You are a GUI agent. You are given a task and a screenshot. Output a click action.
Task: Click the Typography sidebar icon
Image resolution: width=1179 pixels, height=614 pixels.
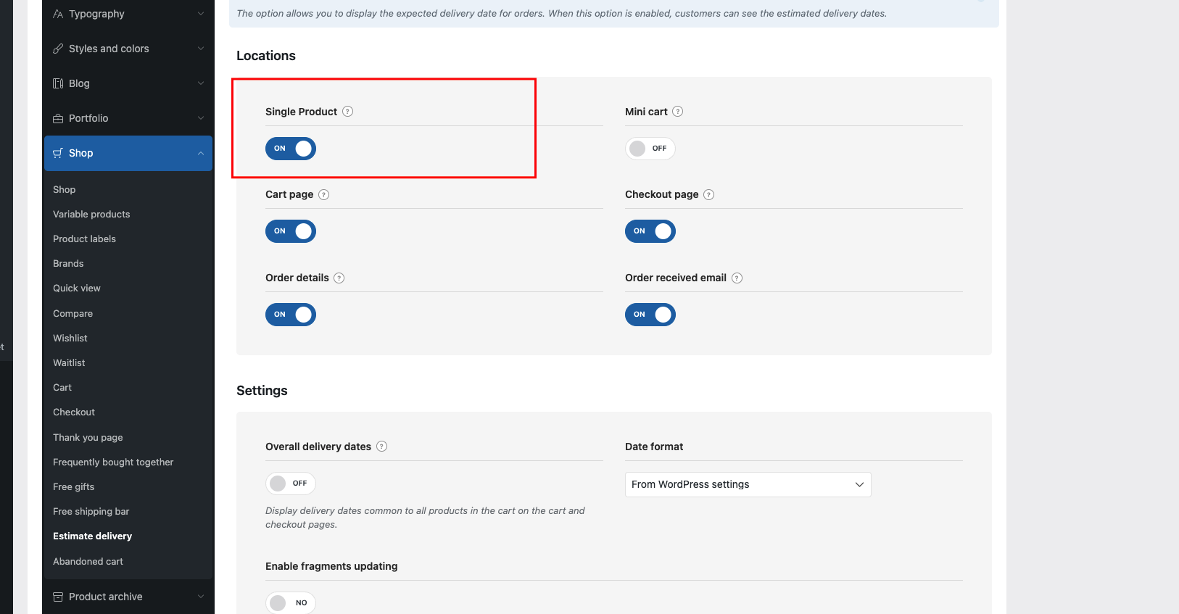58,14
